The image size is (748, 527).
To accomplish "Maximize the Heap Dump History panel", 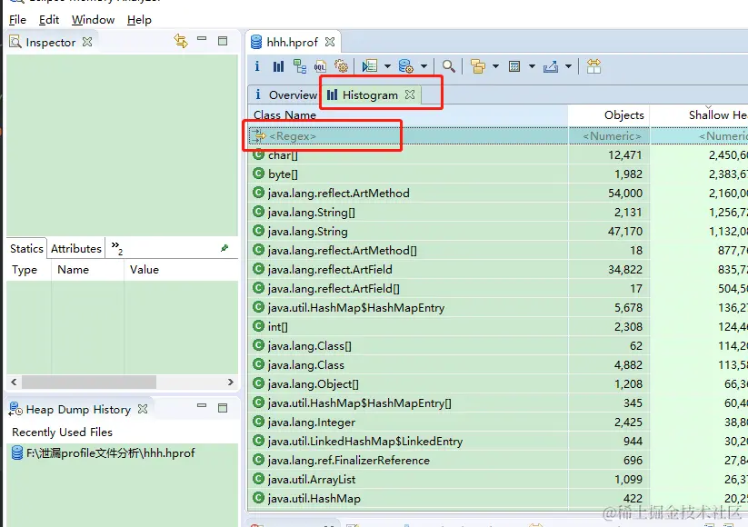I will (x=223, y=408).
